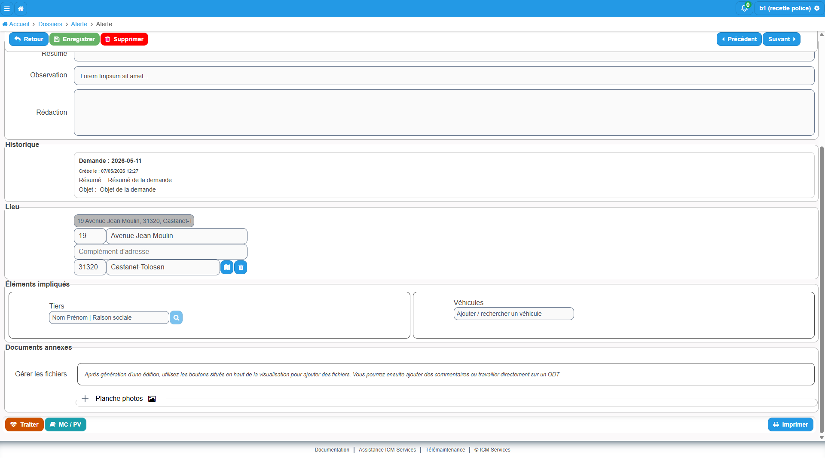The width and height of the screenshot is (825, 464).
Task: Open the Documentation footer link
Action: pos(332,450)
